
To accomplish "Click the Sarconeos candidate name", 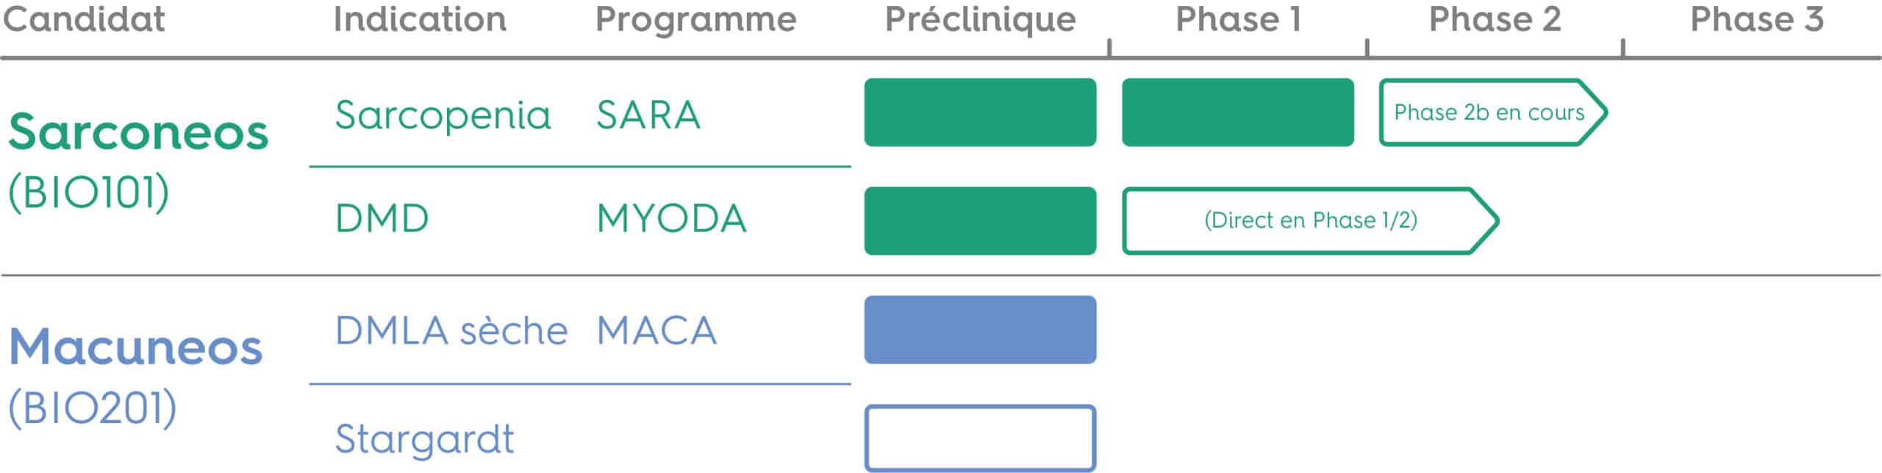I will pyautogui.click(x=138, y=132).
